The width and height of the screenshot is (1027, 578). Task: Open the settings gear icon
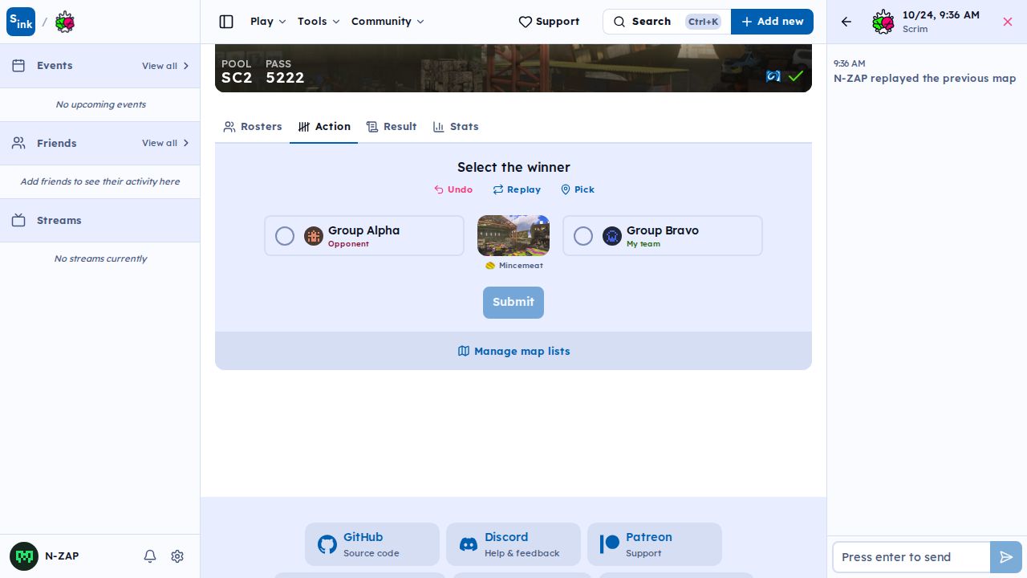coord(177,556)
